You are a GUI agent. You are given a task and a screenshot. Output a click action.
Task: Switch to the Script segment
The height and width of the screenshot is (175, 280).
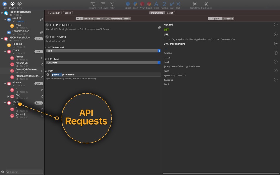pyautogui.click(x=170, y=13)
